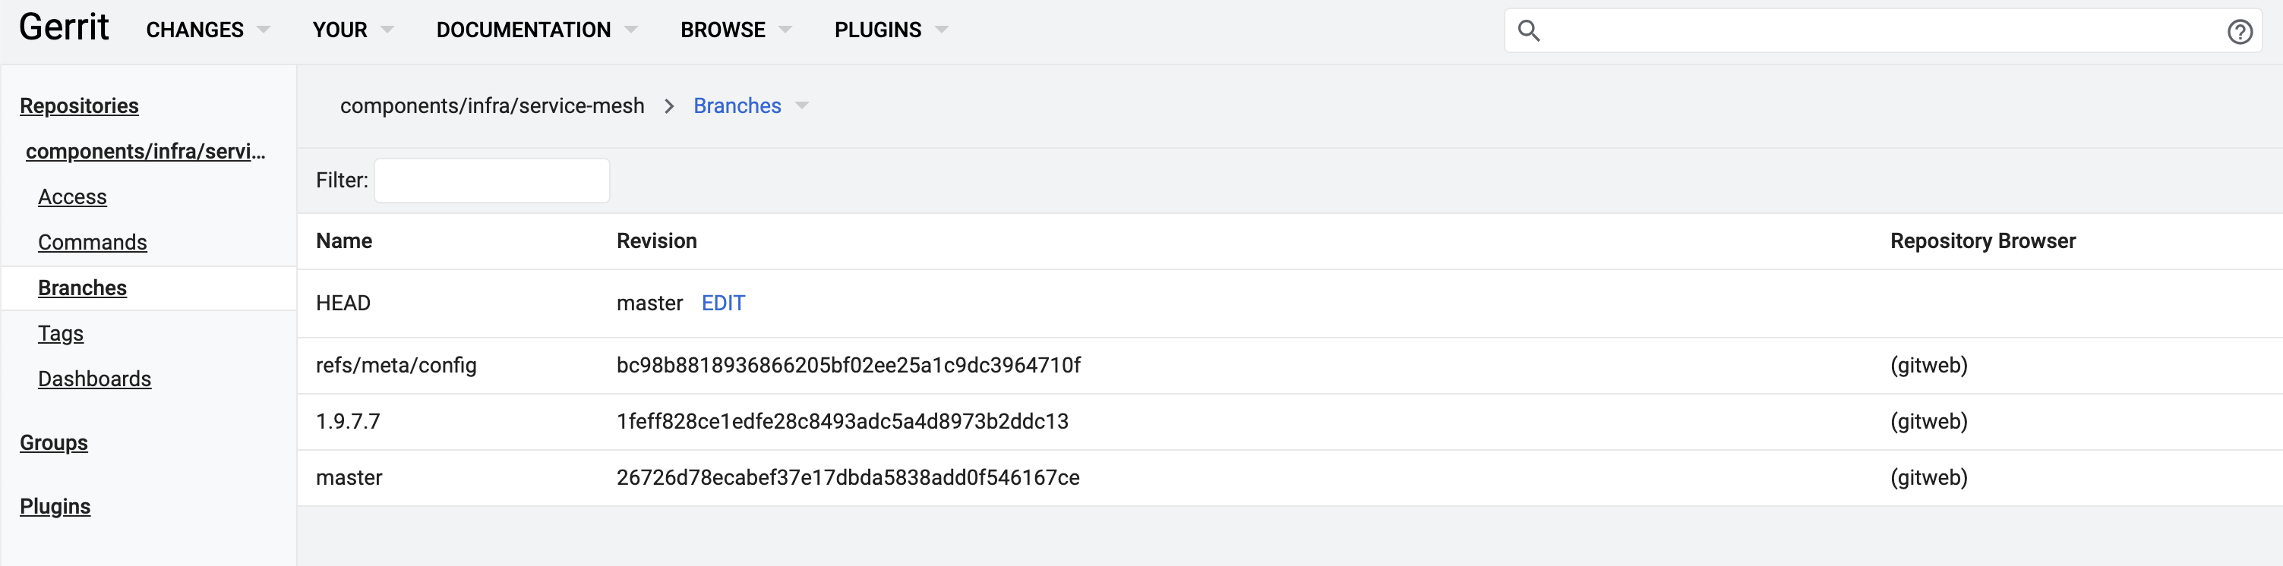The height and width of the screenshot is (566, 2283).
Task: Open gitweb link for branch 1.9.7.7
Action: [1928, 422]
